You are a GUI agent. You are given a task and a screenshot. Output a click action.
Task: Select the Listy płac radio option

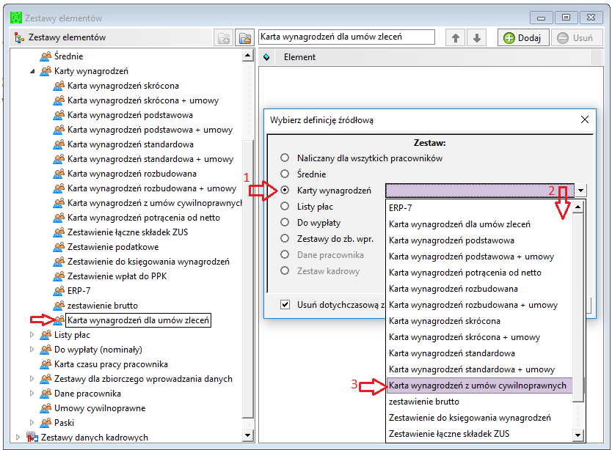click(x=285, y=206)
